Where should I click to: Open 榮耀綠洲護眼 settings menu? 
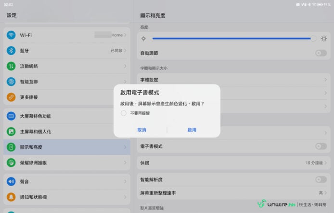[66, 162]
